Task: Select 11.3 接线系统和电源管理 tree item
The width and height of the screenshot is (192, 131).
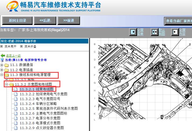Action: (x=30, y=75)
